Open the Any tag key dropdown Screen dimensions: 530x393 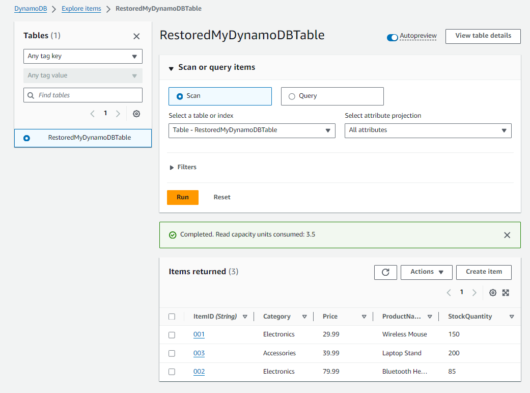pos(83,56)
